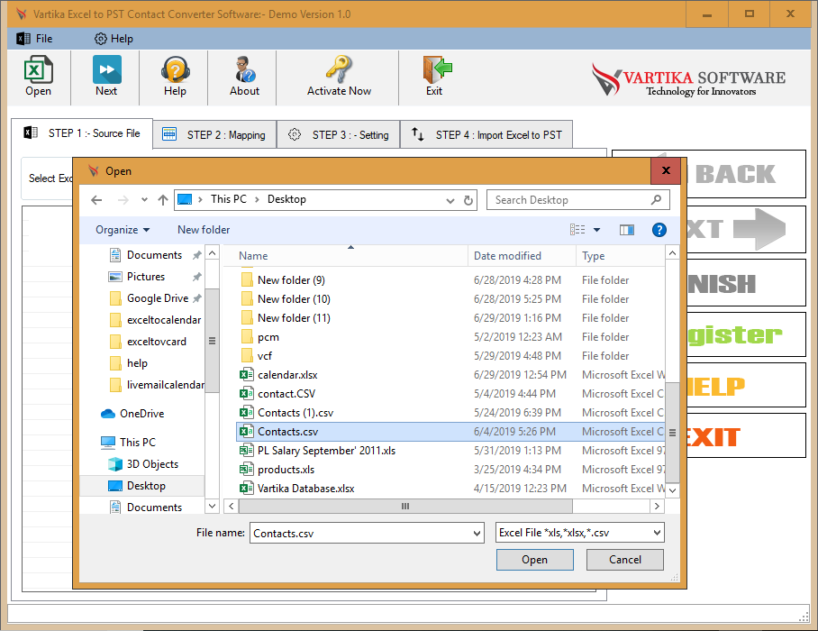Viewport: 818px width, 631px height.
Task: Expand the address bar previous locations dropdown
Action: pyautogui.click(x=450, y=200)
